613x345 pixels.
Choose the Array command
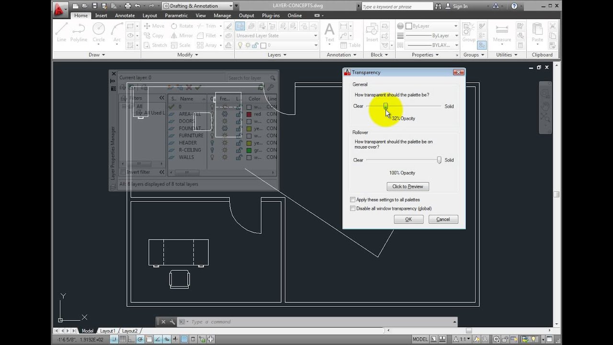[x=206, y=45]
